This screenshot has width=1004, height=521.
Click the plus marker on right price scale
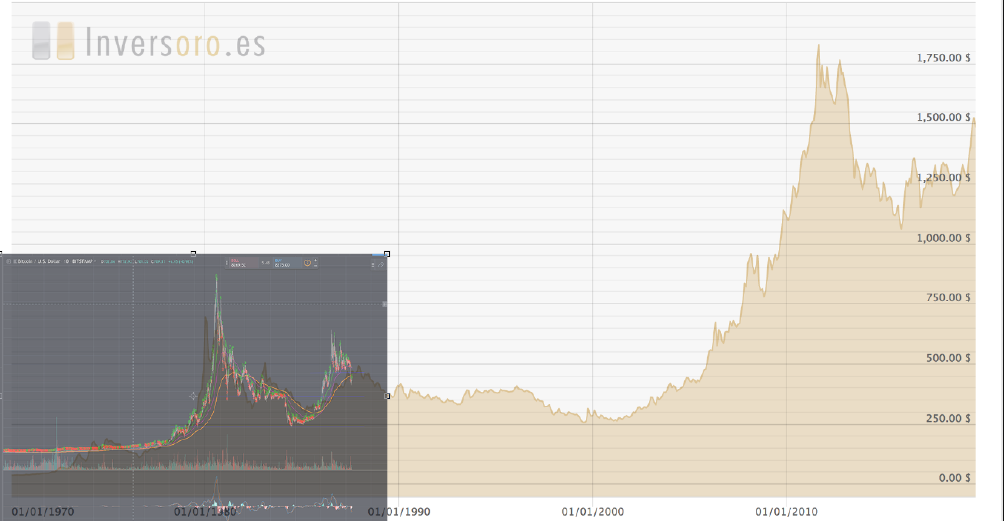(x=384, y=304)
